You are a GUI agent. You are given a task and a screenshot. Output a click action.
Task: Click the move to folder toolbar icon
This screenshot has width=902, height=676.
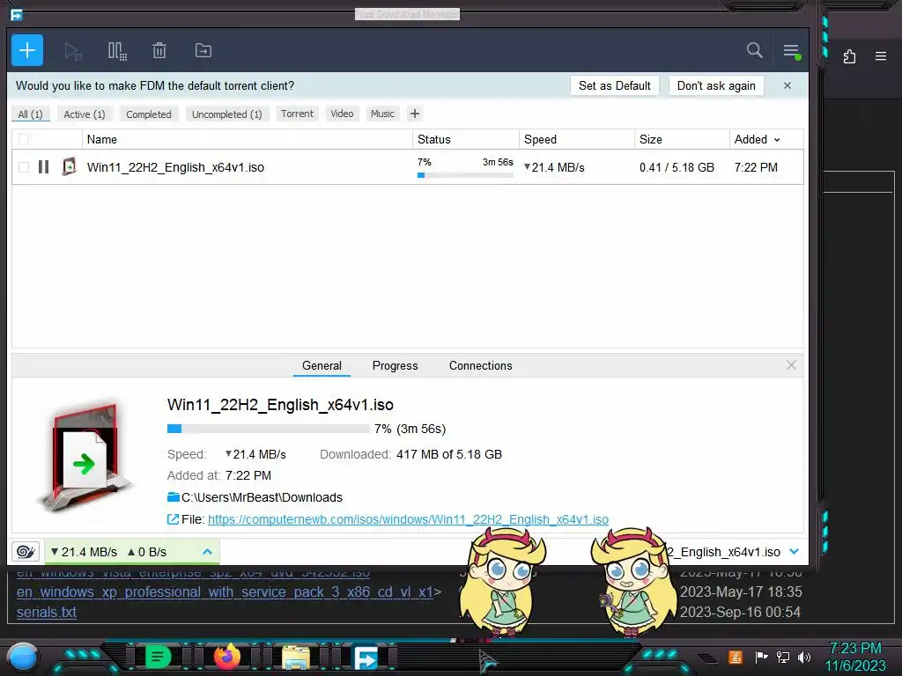[x=203, y=50]
